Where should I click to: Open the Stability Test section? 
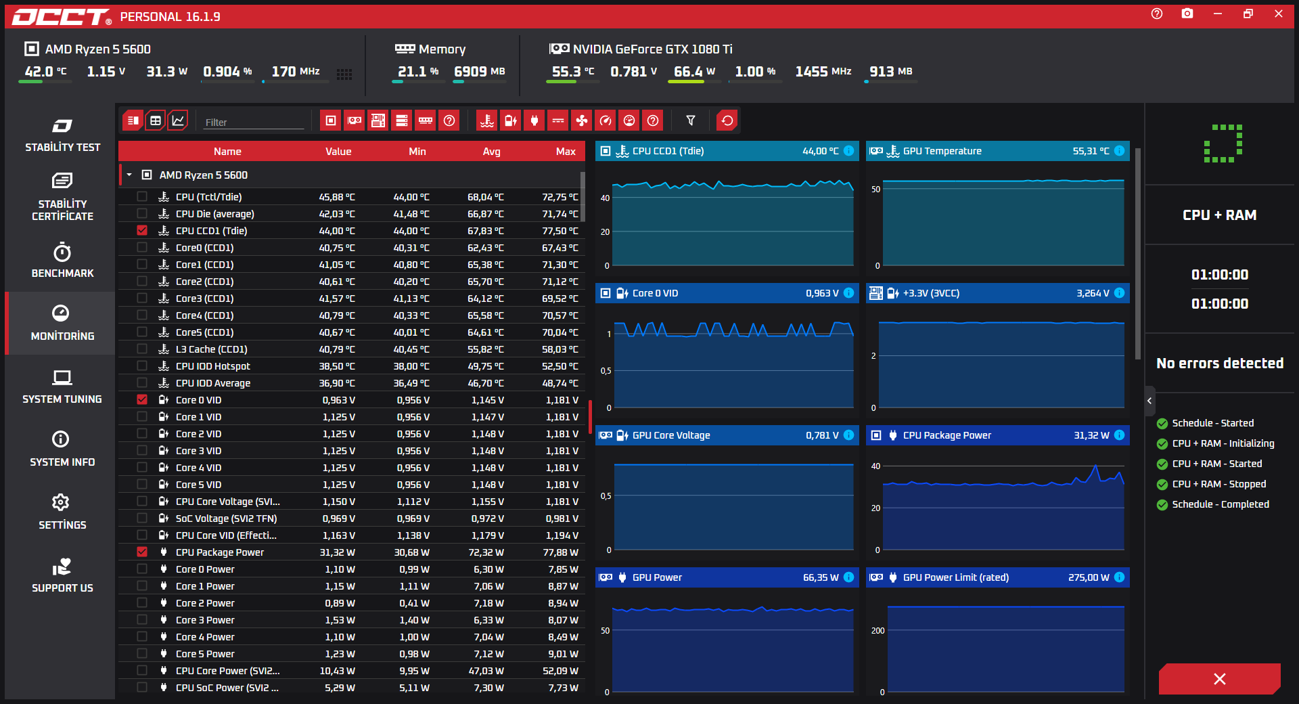point(62,135)
